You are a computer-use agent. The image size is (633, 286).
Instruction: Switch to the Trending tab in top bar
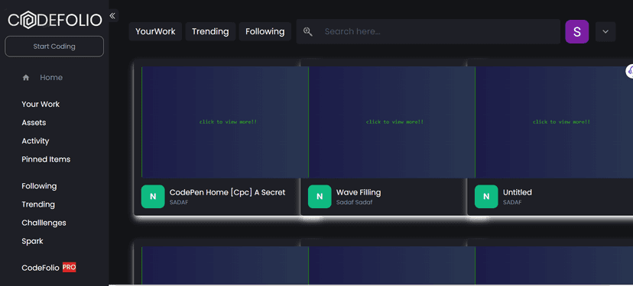click(210, 31)
